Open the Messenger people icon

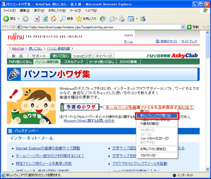[x=143, y=19]
